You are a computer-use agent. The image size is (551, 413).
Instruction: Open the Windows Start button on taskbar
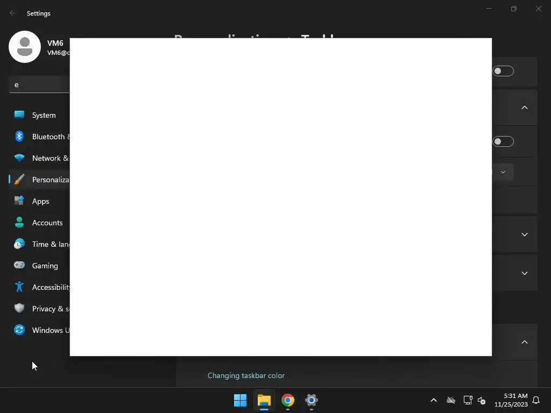pos(241,400)
